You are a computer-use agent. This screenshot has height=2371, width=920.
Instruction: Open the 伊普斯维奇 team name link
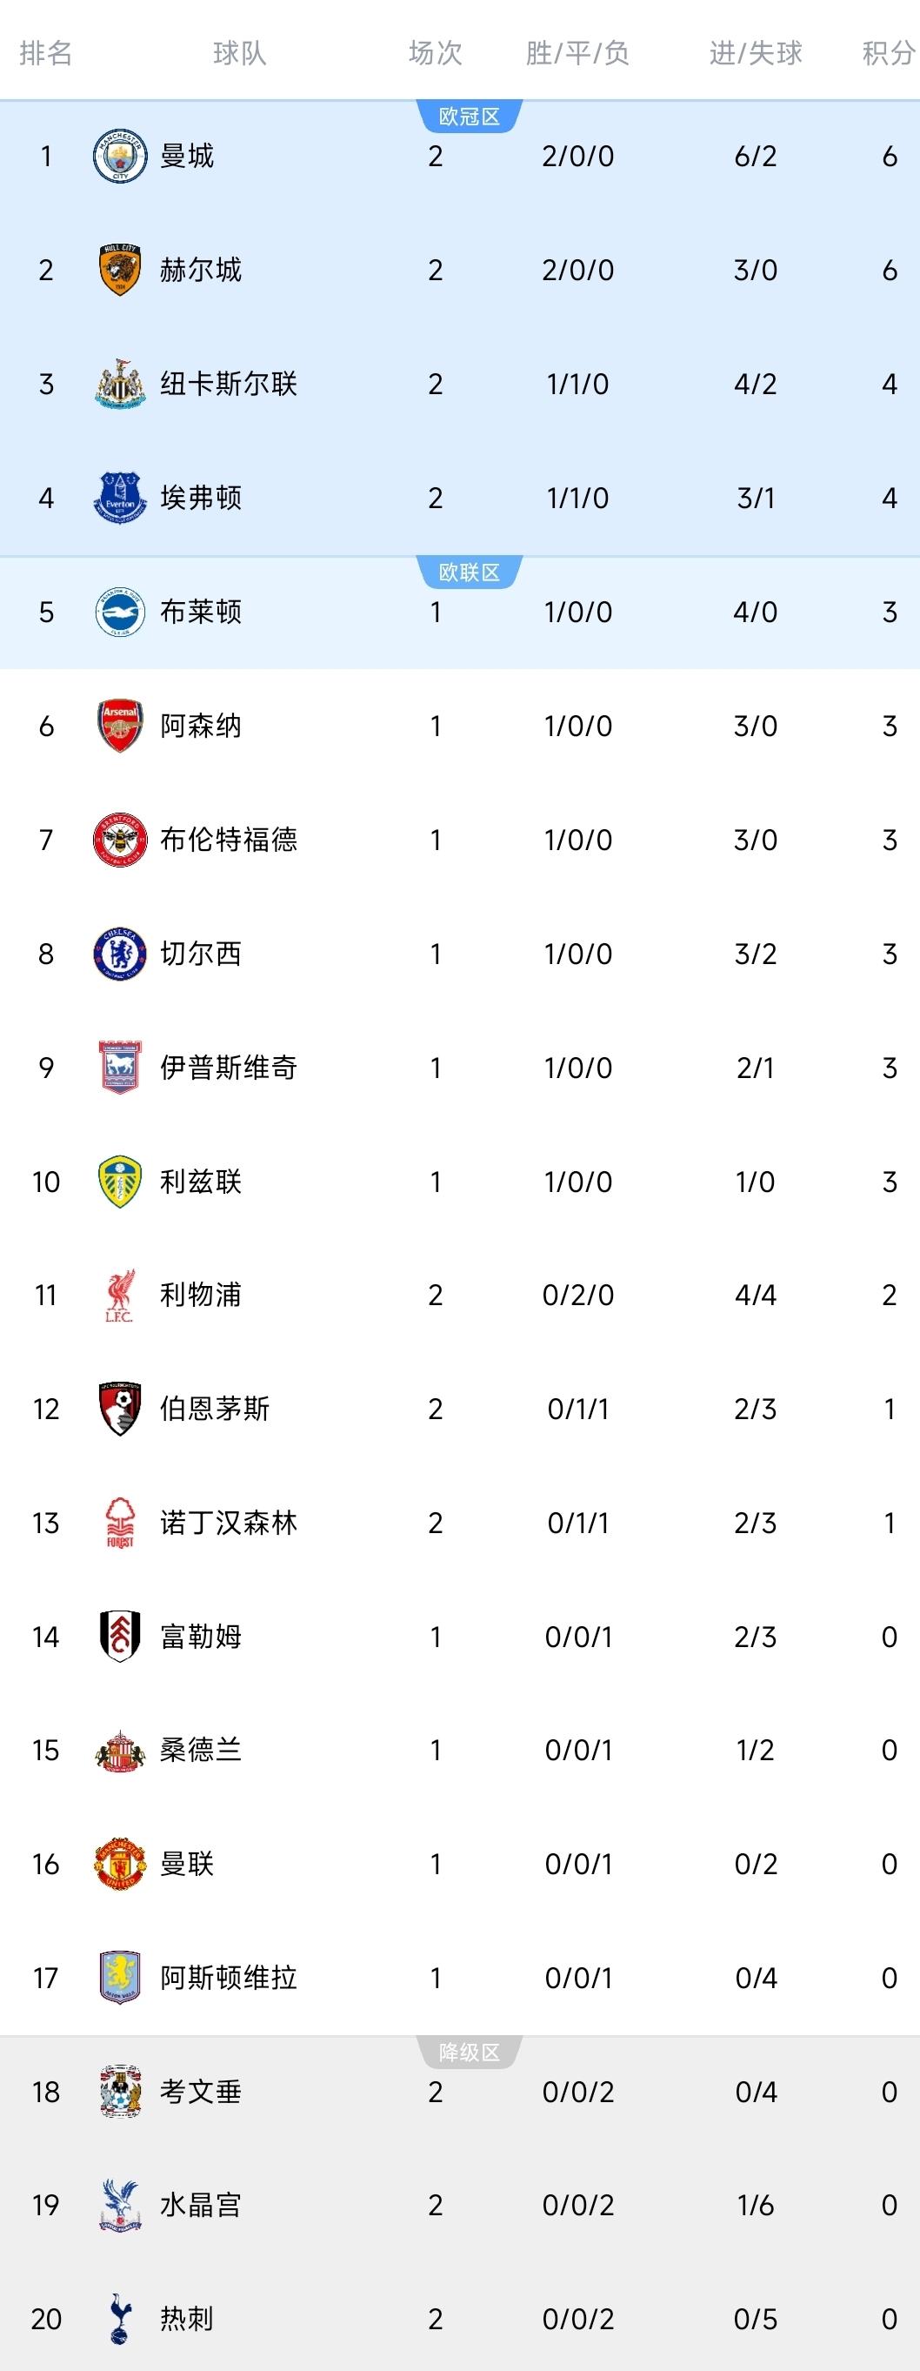point(228,1068)
